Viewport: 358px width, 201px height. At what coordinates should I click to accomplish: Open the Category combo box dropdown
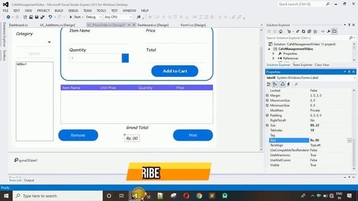coord(49,42)
